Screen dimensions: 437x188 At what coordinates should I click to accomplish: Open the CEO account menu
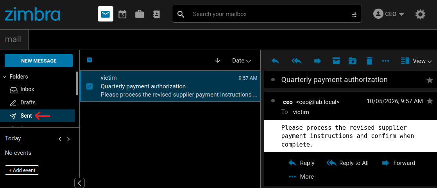[389, 14]
